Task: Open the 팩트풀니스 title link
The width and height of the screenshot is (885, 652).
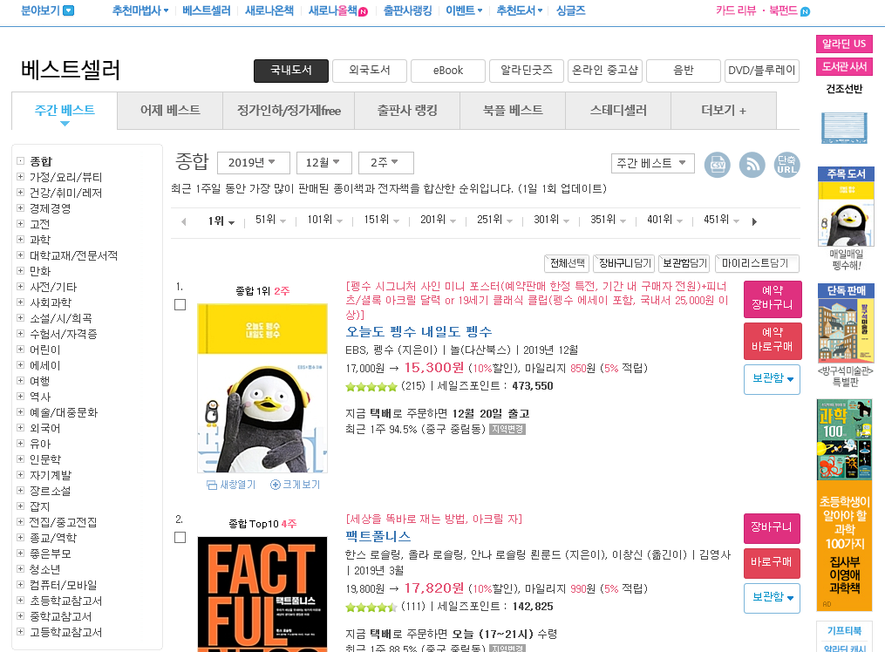Action: 378,536
